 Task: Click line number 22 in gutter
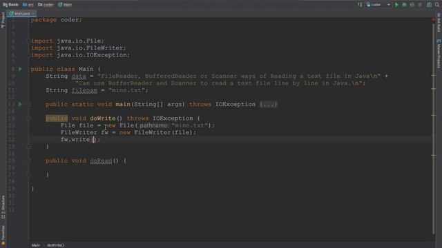[11, 139]
